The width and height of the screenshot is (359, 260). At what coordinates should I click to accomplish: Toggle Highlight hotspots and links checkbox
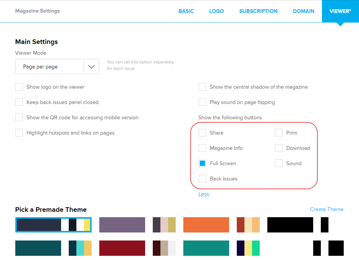(19, 133)
